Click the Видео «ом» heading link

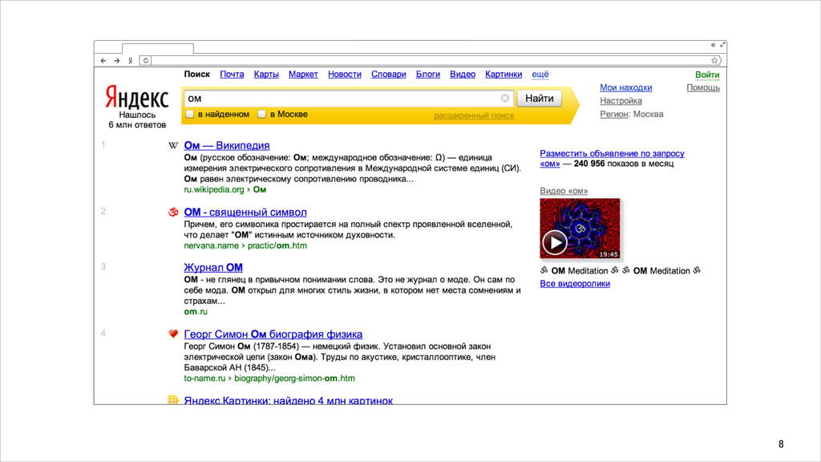click(564, 191)
